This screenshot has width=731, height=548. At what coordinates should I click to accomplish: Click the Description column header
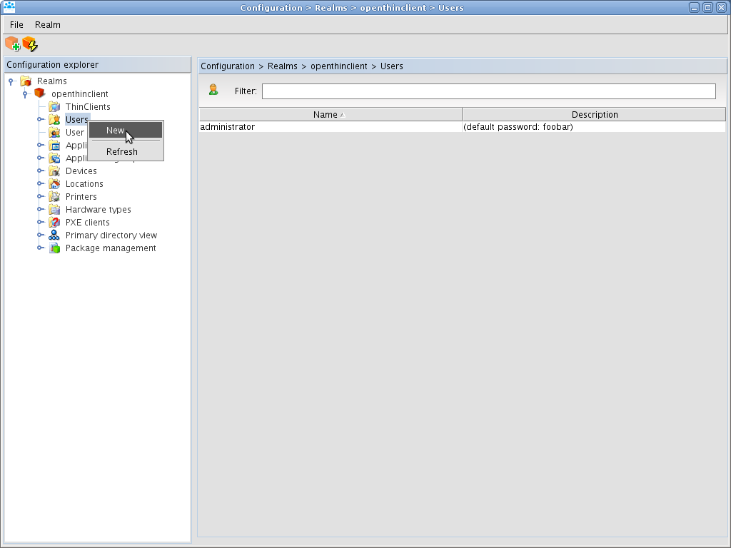tap(594, 115)
